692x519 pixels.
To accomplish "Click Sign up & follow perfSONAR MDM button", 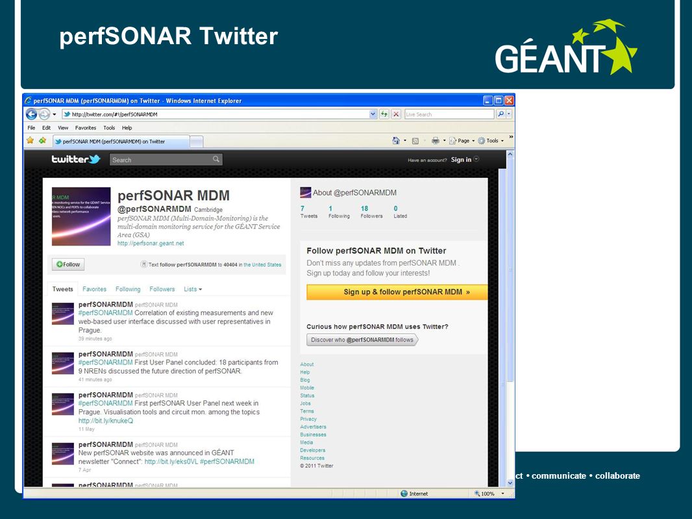I will coord(397,292).
